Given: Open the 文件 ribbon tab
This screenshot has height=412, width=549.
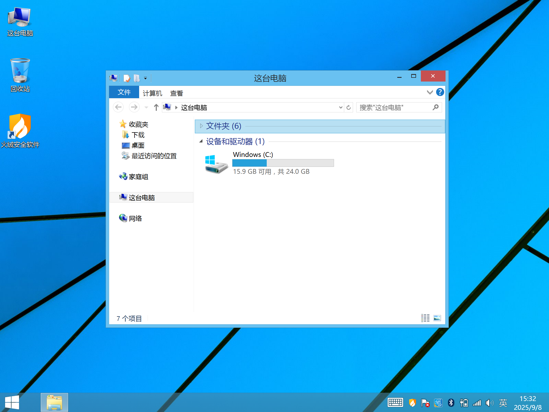Looking at the screenshot, I should 124,92.
